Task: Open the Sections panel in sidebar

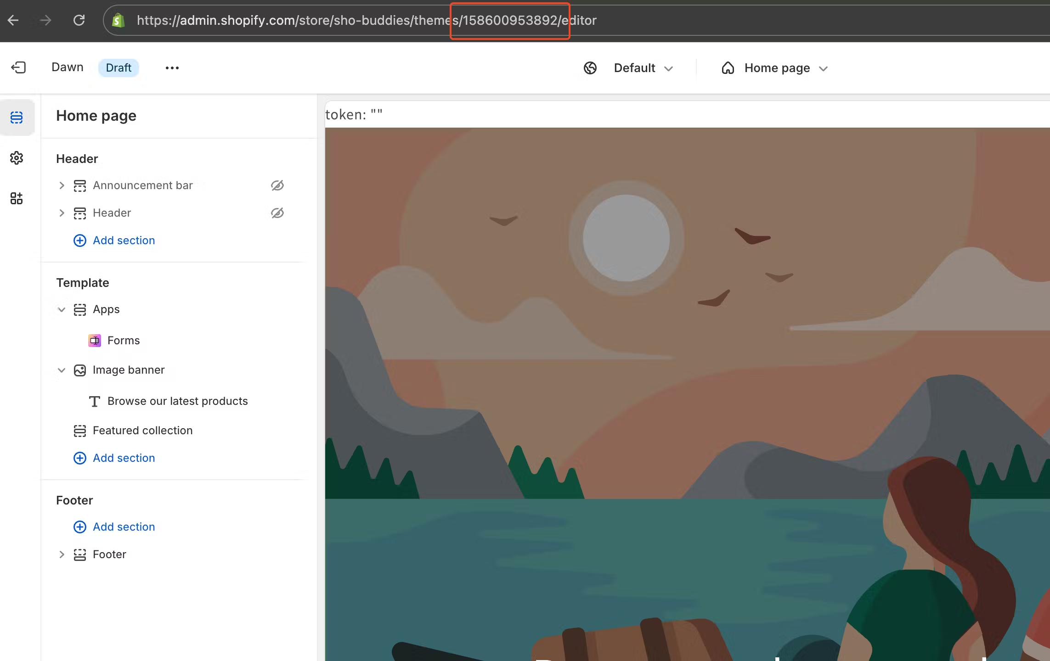Action: [x=17, y=118]
